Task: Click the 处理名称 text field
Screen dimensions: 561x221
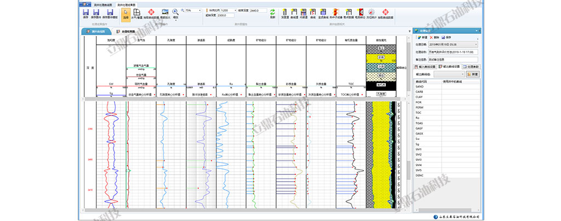Action: (453, 52)
